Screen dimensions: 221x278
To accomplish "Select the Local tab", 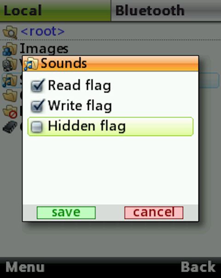I will (55, 11).
